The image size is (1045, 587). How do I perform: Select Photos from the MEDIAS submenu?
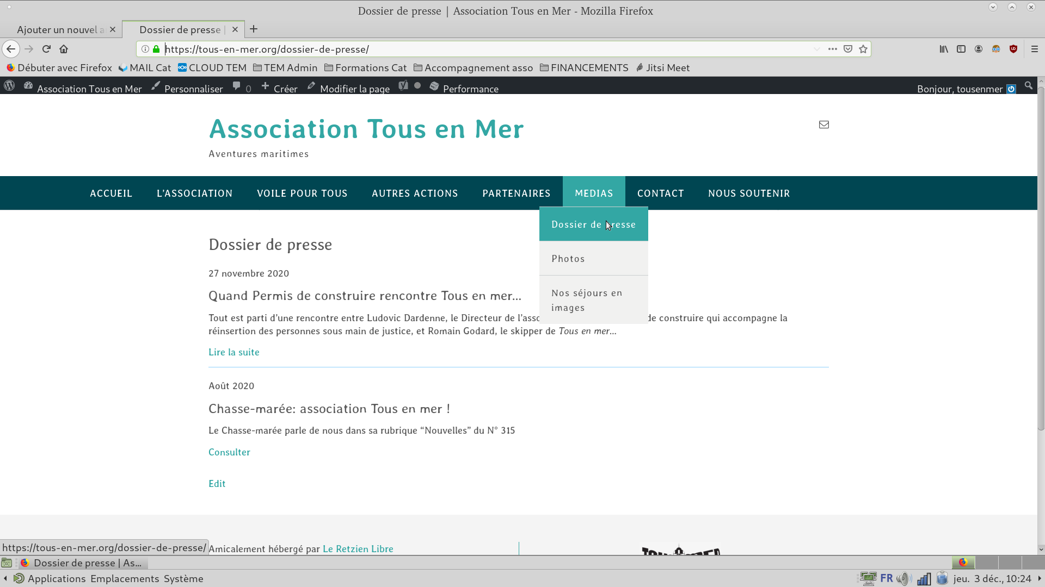tap(568, 259)
